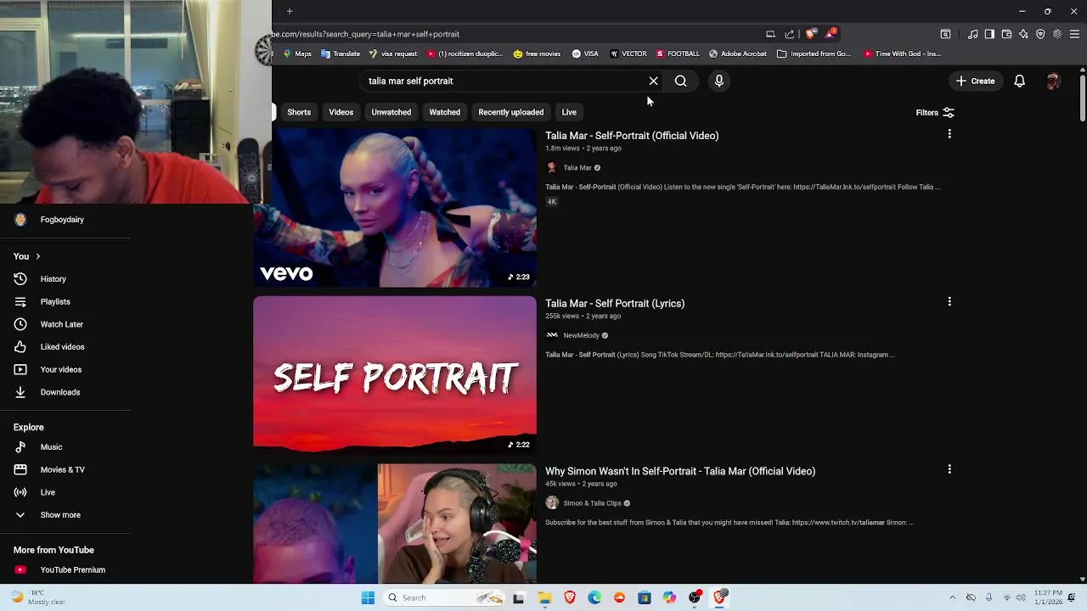Viewport: 1087px width, 611px height.
Task: Open the Adobe Acrobat bookmark
Action: click(x=738, y=53)
